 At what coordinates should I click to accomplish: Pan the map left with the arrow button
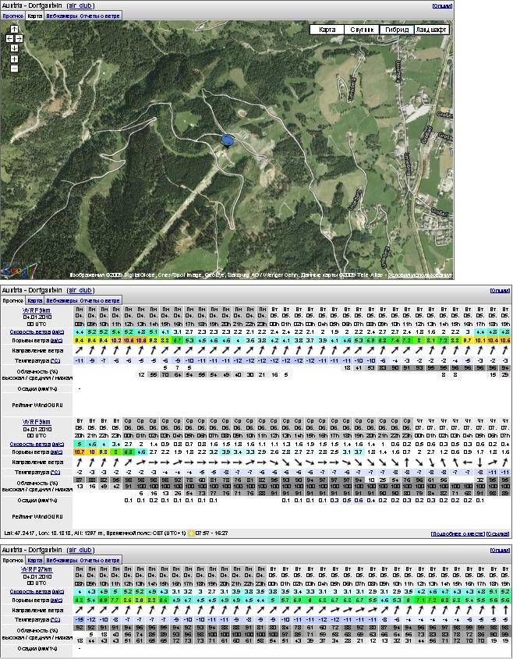pyautogui.click(x=9, y=38)
